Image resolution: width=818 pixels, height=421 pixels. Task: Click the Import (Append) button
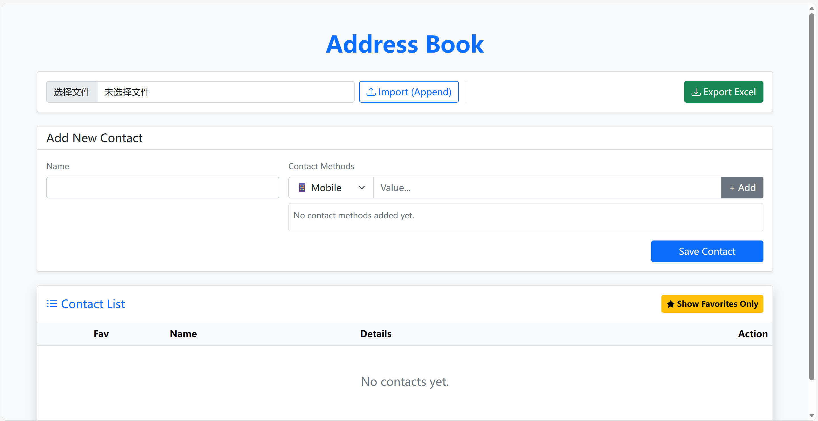[x=409, y=92]
